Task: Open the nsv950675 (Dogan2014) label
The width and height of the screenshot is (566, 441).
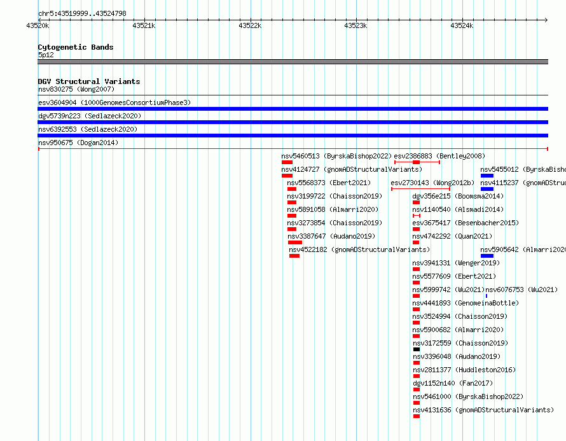Action: coord(78,143)
